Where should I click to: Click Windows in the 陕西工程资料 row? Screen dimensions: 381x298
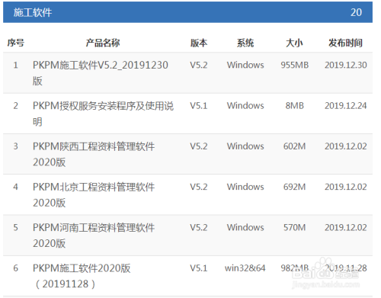pos(245,146)
